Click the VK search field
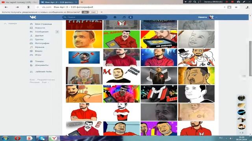The width and height of the screenshot is (252, 141). pyautogui.click(x=85, y=17)
